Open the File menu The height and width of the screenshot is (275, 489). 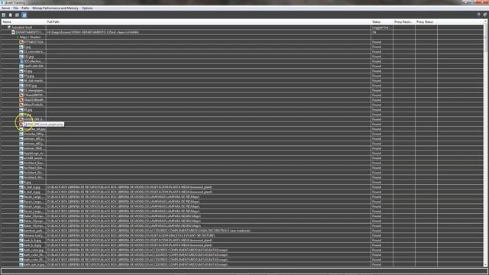click(15, 8)
